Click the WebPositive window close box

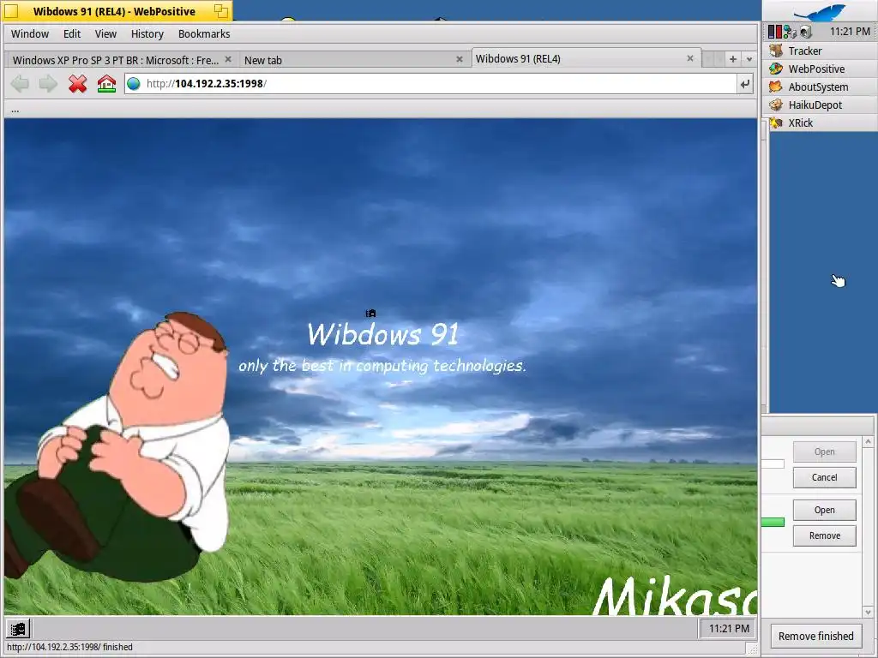pyautogui.click(x=11, y=11)
